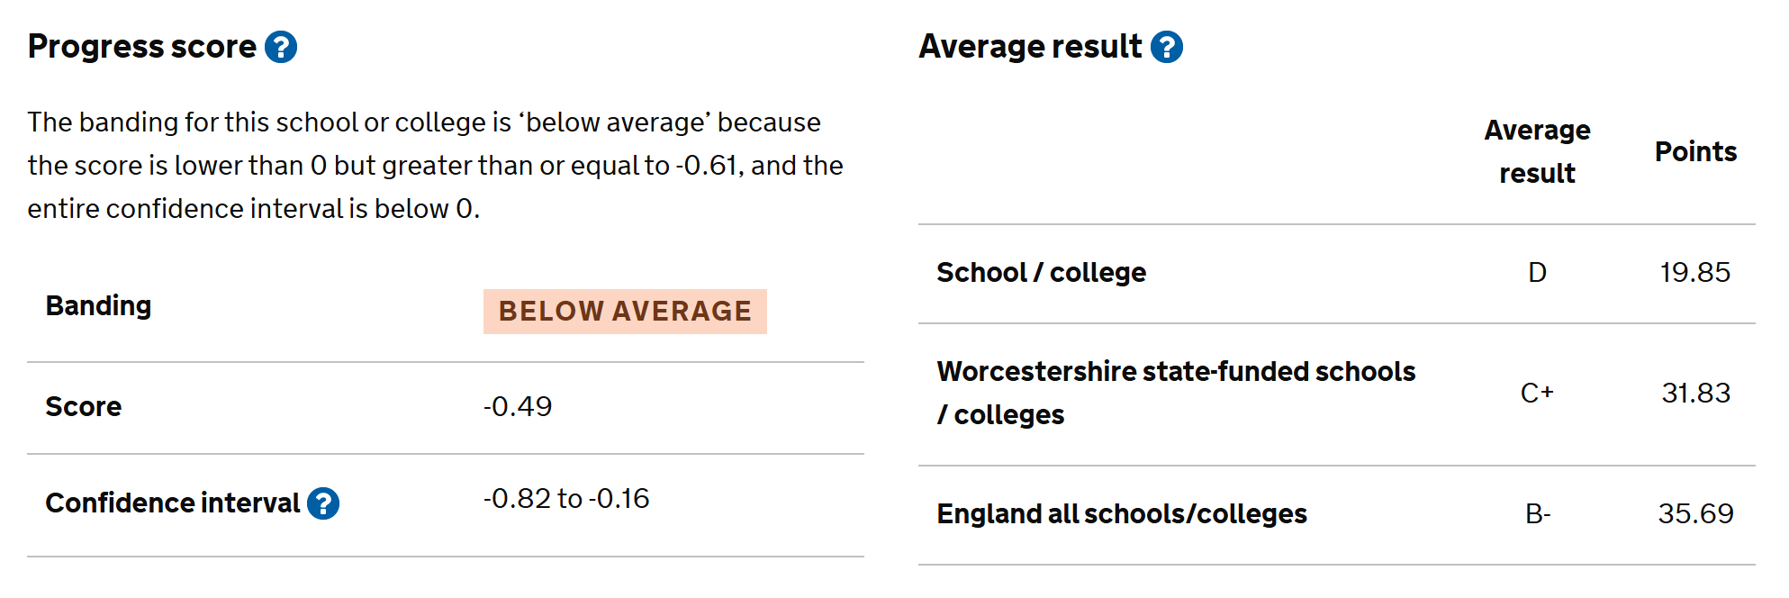Click the school's D average grade
Screen dimensions: 1789x598
click(1537, 273)
